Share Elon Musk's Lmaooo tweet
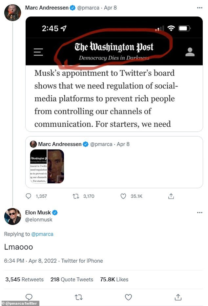Viewport: 208px width, 306px height. (178, 297)
